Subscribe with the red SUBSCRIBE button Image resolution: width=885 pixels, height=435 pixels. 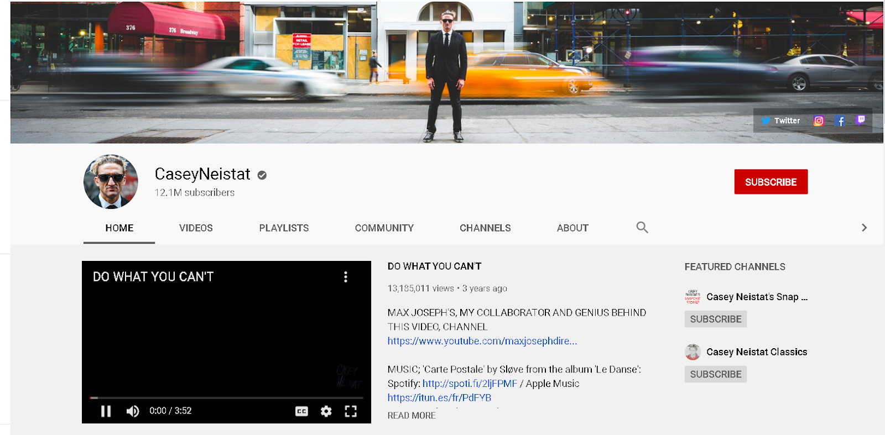(x=771, y=182)
